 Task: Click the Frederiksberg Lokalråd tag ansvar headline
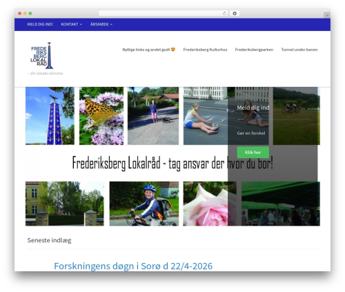(172, 164)
